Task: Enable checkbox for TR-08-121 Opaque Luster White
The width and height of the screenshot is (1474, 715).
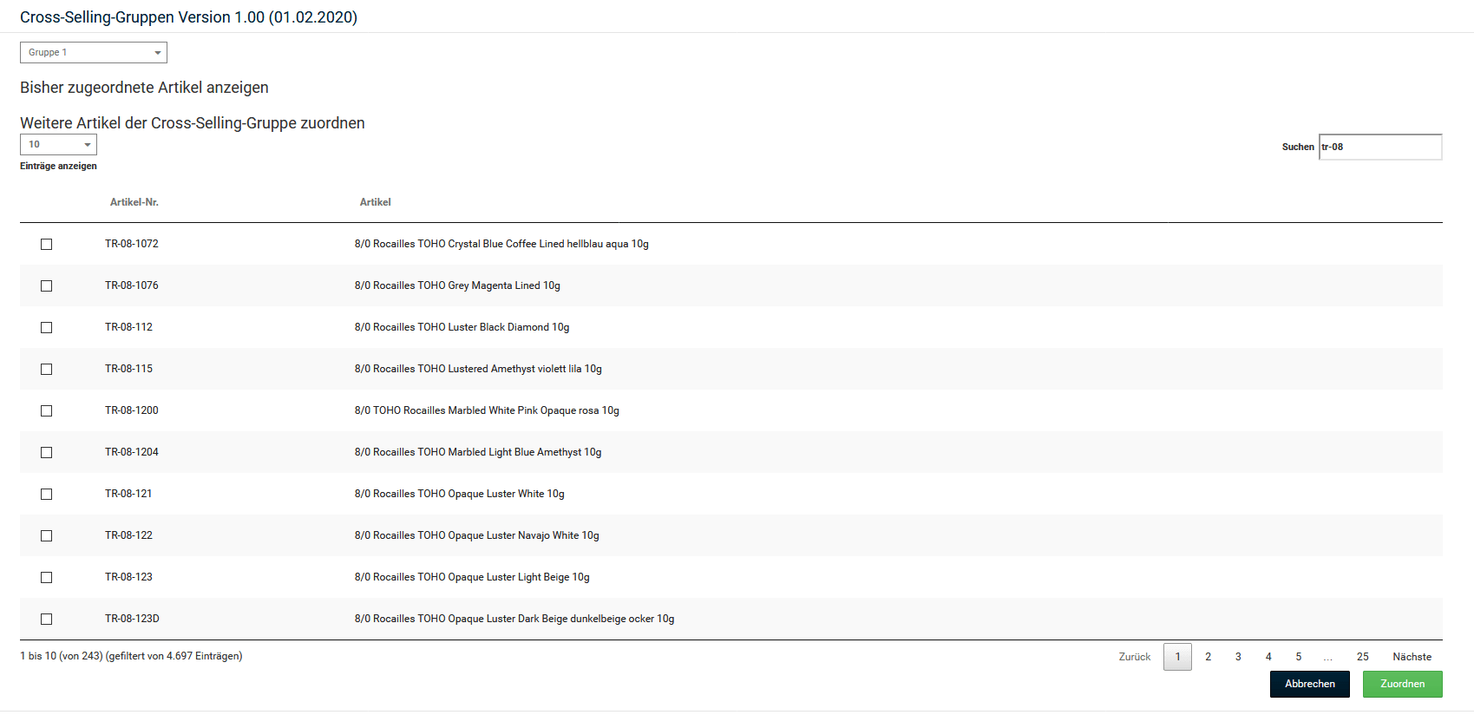Action: (47, 495)
